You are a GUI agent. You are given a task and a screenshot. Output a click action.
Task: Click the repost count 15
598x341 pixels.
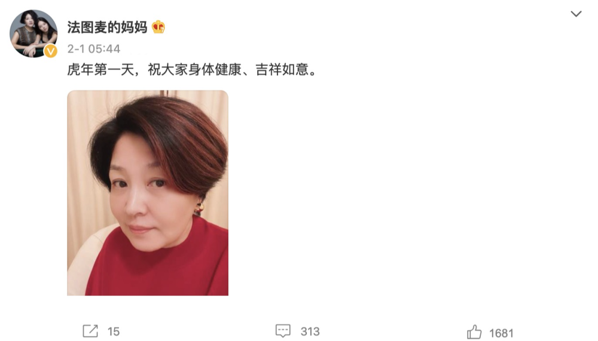click(114, 331)
